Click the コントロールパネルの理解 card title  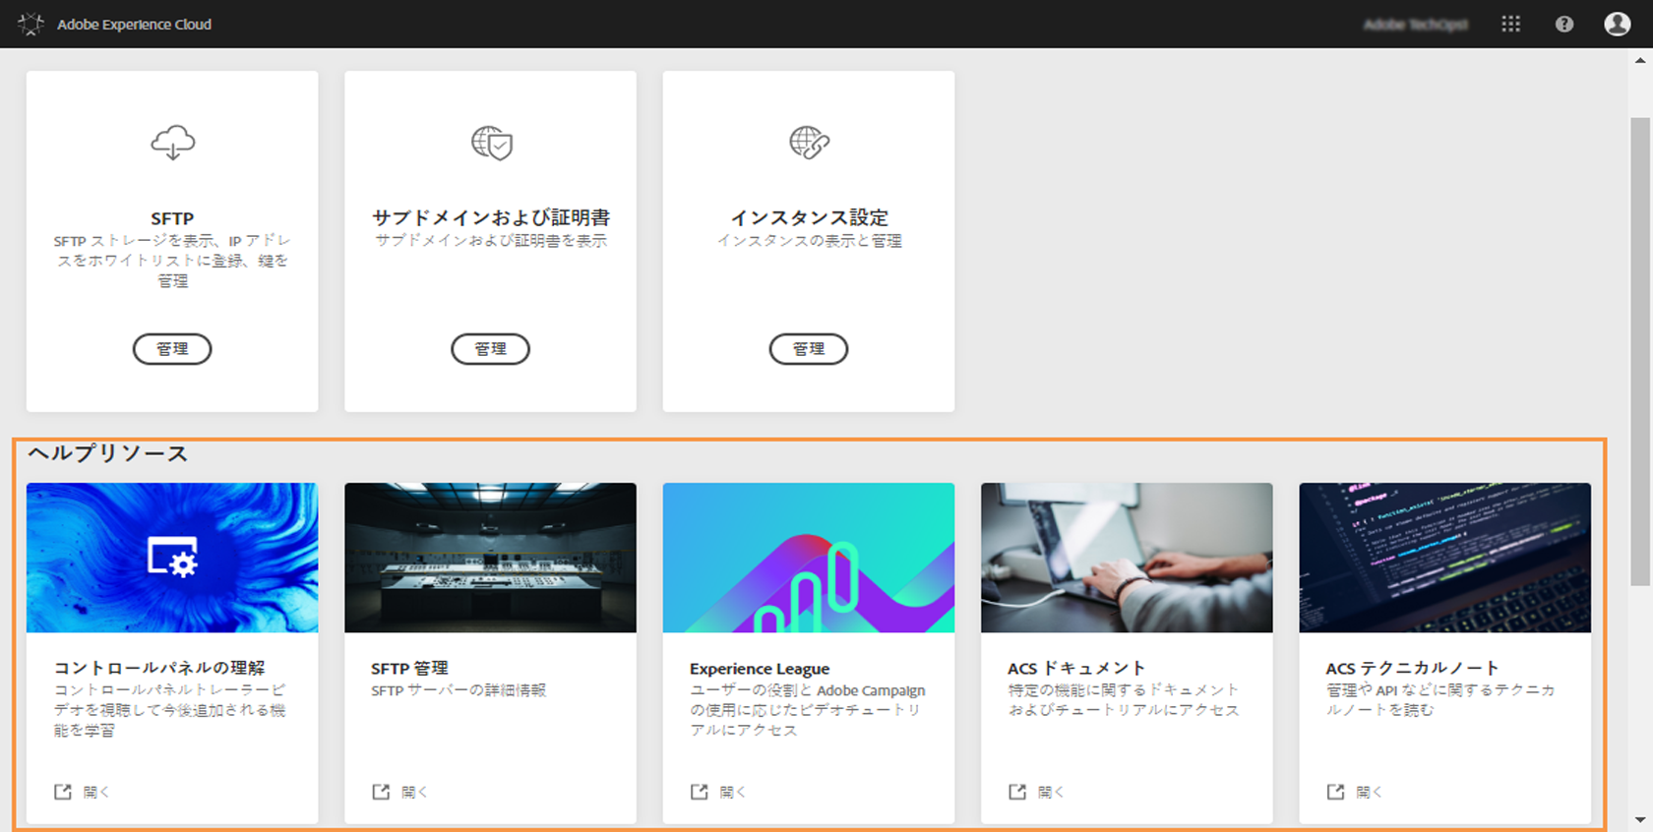tap(159, 668)
